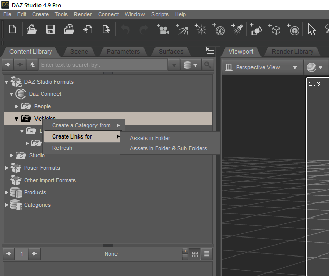Click the Save floppy disk icon
The width and height of the screenshot is (329, 276).
(x=50, y=29)
